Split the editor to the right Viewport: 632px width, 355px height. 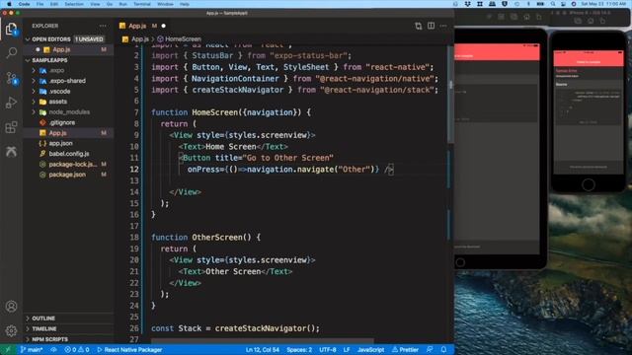(431, 26)
